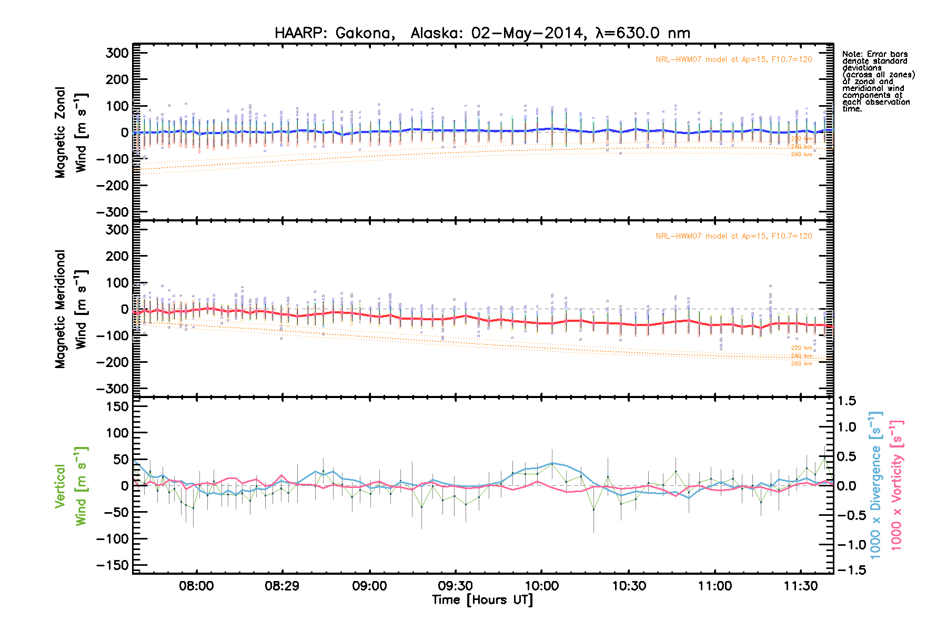Click the HAARP Gakona Alaska plot title

coord(482,33)
